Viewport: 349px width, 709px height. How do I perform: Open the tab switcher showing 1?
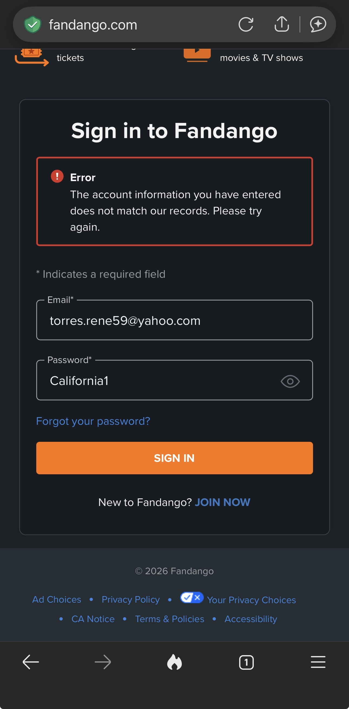(246, 662)
